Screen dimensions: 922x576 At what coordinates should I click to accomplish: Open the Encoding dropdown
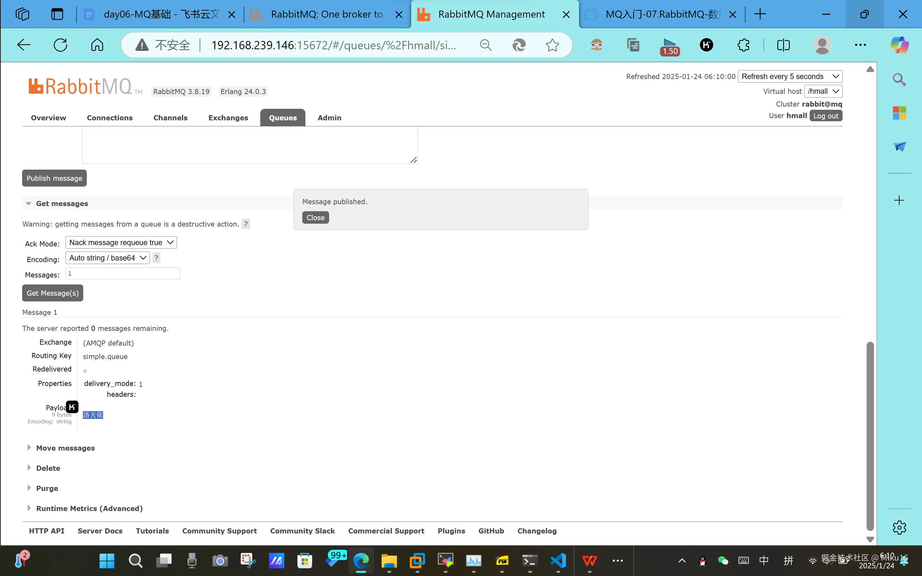(x=108, y=258)
